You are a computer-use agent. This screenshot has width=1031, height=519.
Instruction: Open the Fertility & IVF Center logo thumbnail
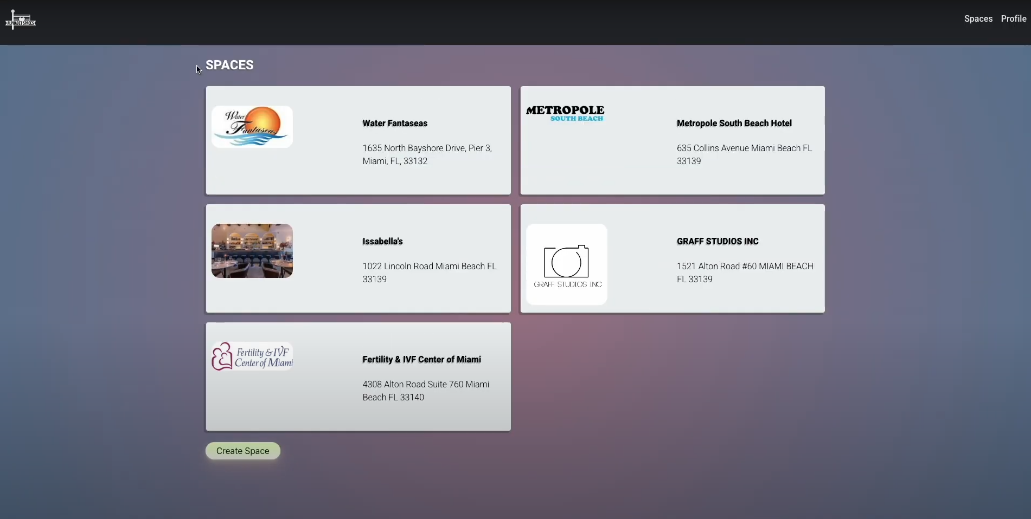click(x=252, y=356)
